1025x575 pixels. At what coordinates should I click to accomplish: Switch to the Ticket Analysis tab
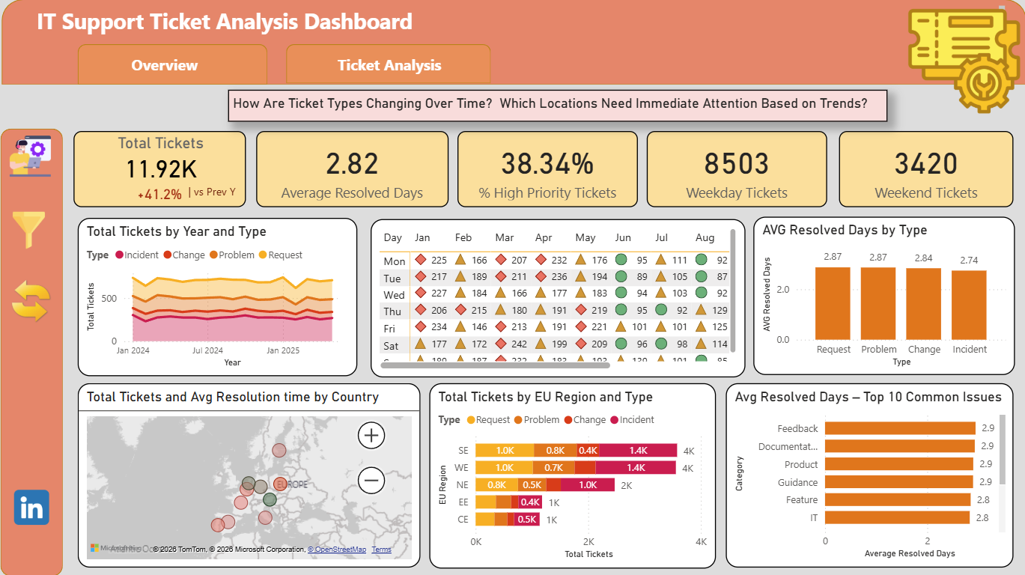(x=388, y=65)
